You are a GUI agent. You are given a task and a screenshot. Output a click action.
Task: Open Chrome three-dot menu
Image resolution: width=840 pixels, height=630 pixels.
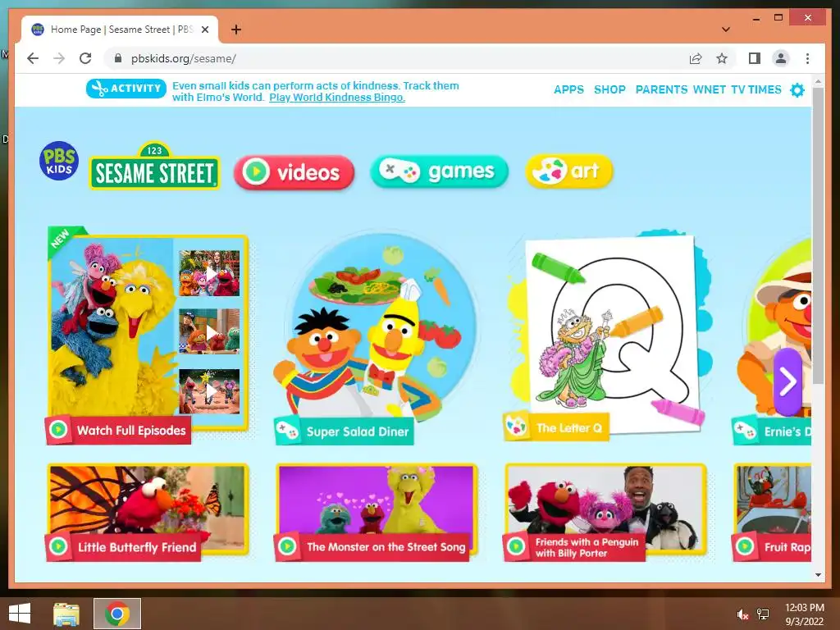pos(807,58)
